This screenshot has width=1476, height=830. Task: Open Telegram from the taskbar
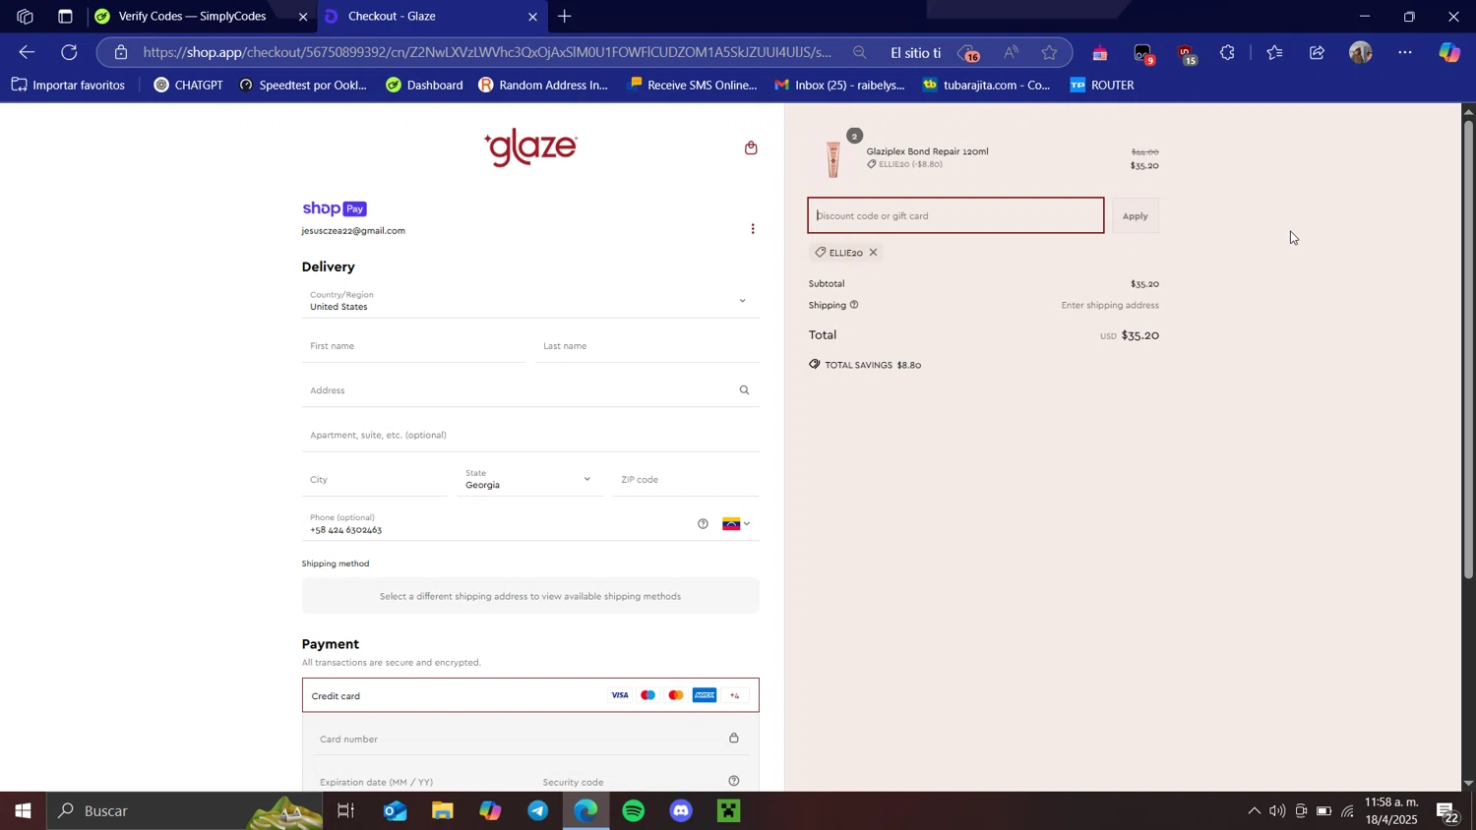(x=538, y=811)
